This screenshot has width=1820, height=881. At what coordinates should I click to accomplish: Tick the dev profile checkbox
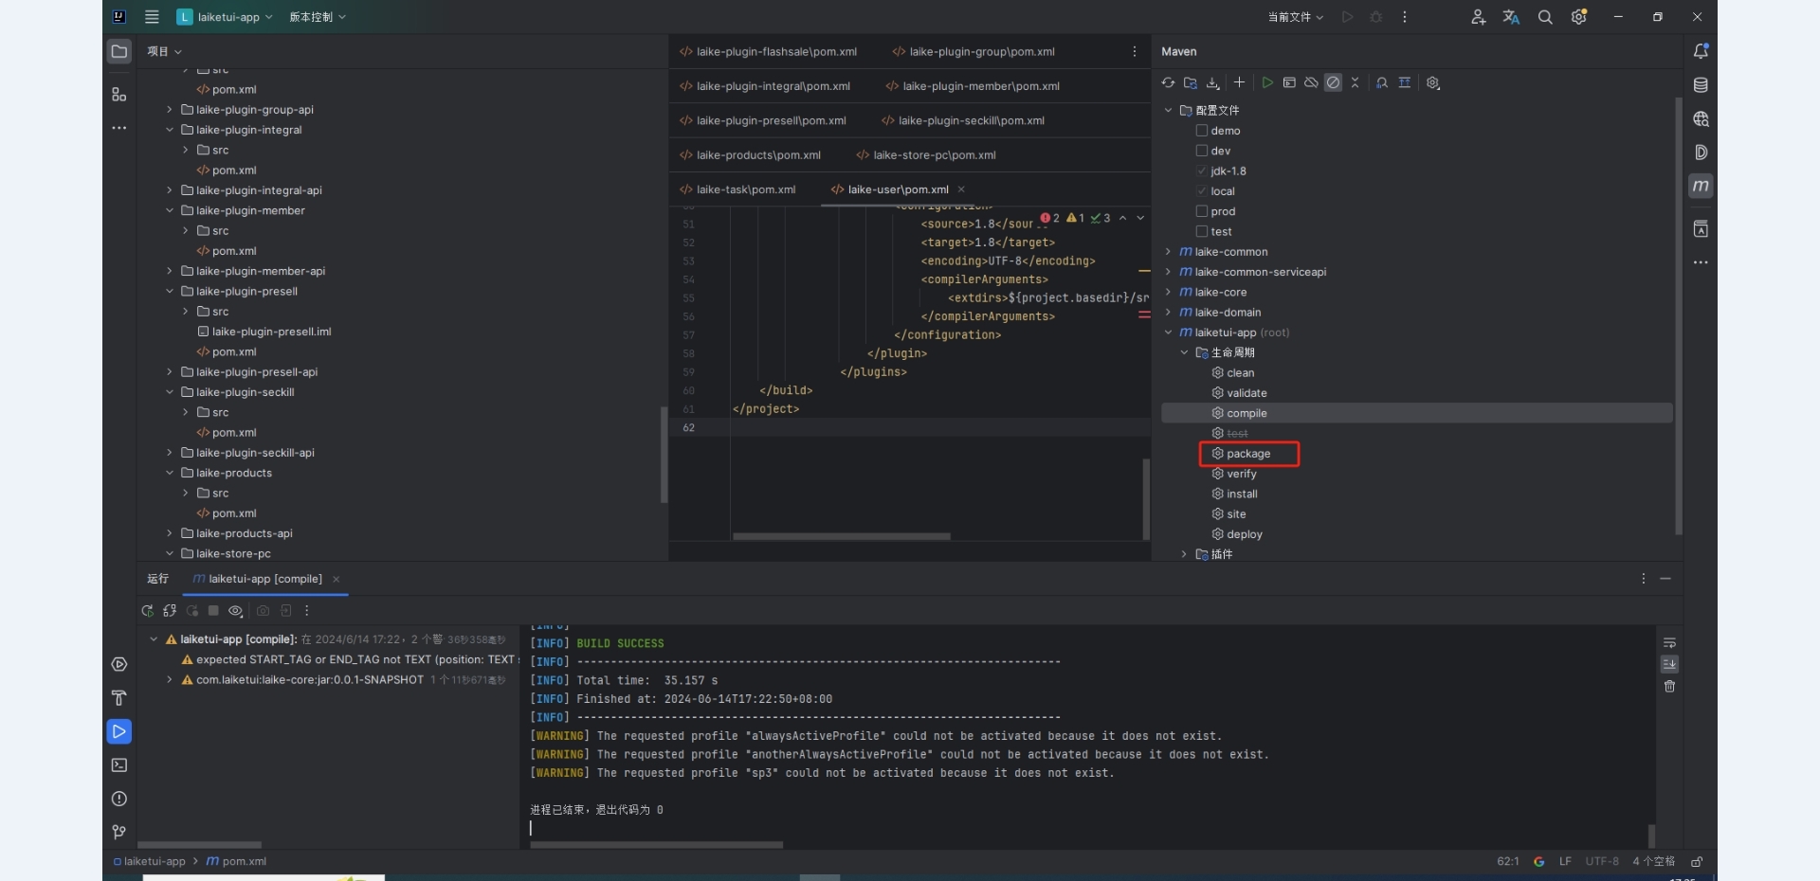click(x=1202, y=151)
